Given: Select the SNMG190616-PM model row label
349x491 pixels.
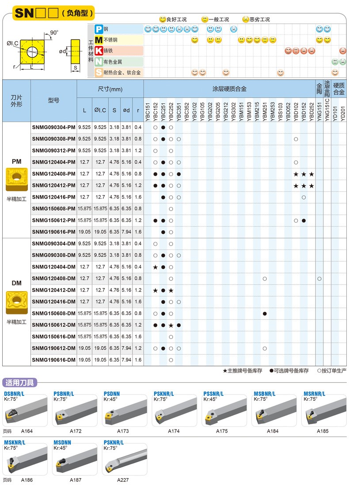Looking at the screenshot, I should [x=54, y=232].
